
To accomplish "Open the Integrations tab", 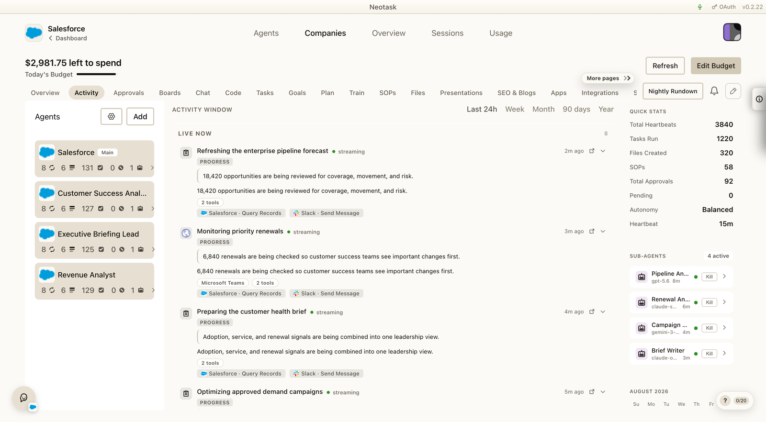I will 600,93.
